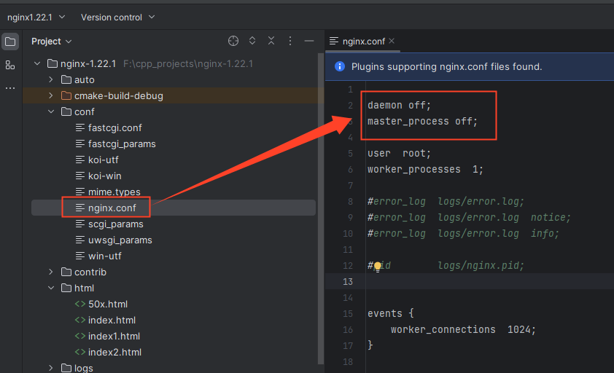The height and width of the screenshot is (373, 614).
Task: Close the nginx.conf editor tab
Action: point(392,41)
